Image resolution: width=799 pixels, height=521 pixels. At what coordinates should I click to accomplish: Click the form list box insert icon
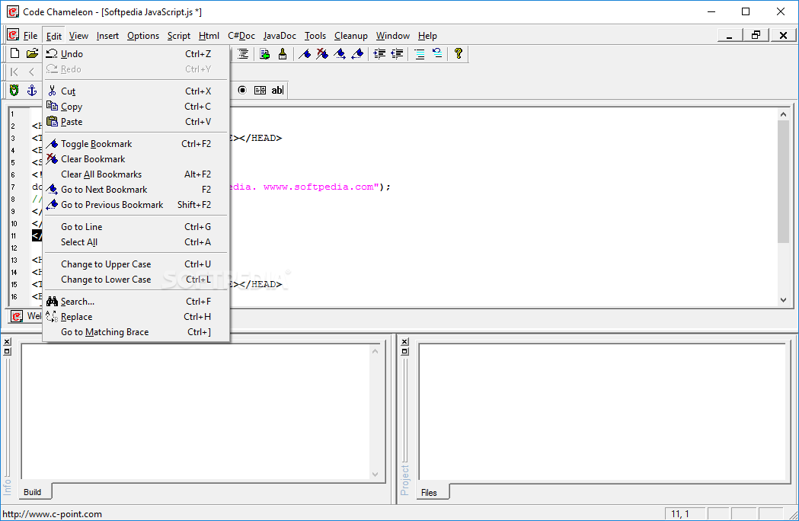260,90
